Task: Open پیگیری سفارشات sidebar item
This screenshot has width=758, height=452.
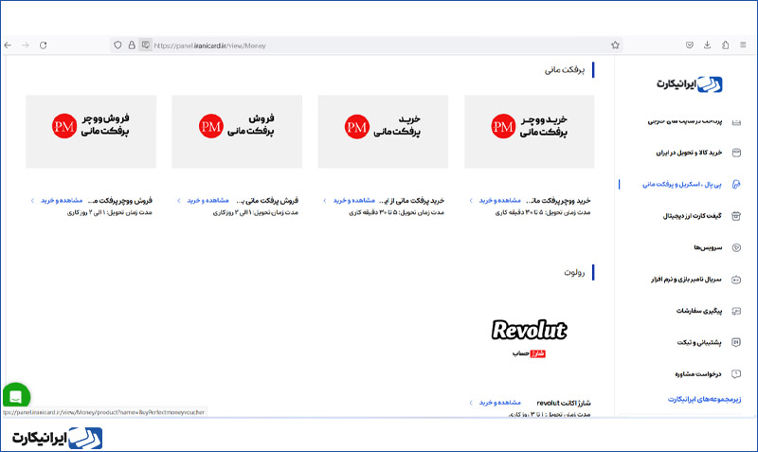Action: click(699, 311)
